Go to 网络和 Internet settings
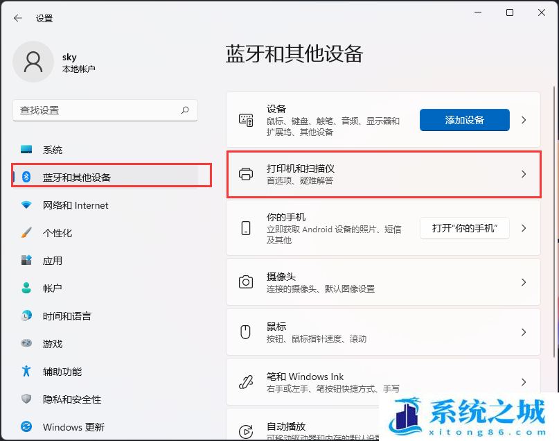The height and width of the screenshot is (441, 559). click(105, 205)
